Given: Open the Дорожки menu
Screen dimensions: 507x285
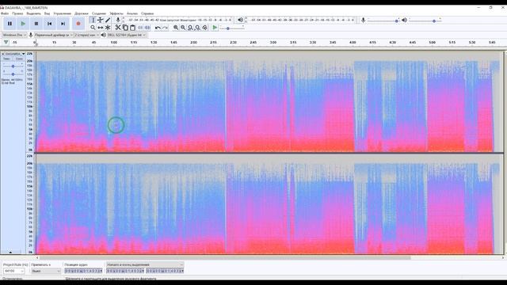Looking at the screenshot, I should [x=81, y=13].
